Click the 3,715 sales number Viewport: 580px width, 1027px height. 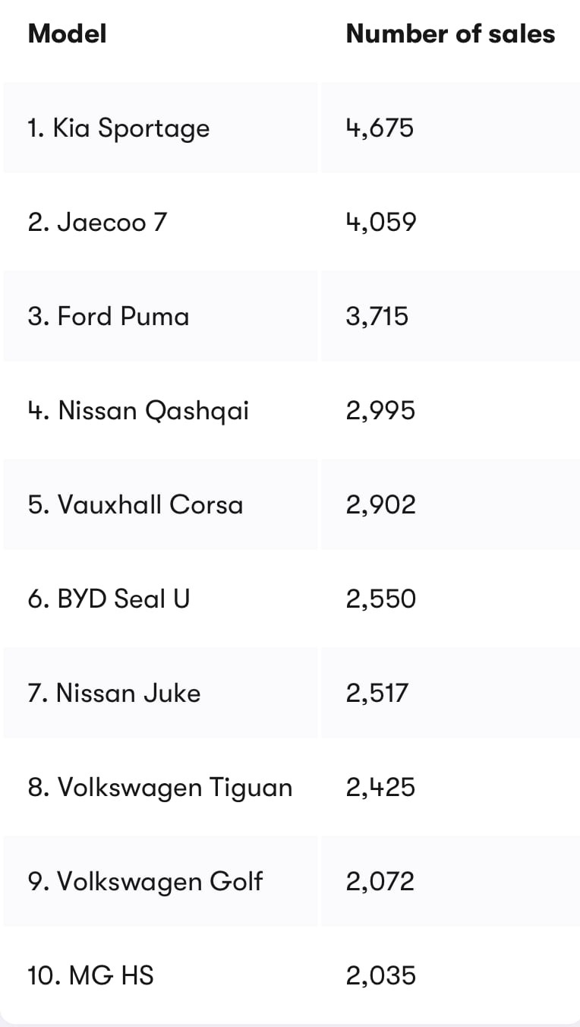(377, 317)
